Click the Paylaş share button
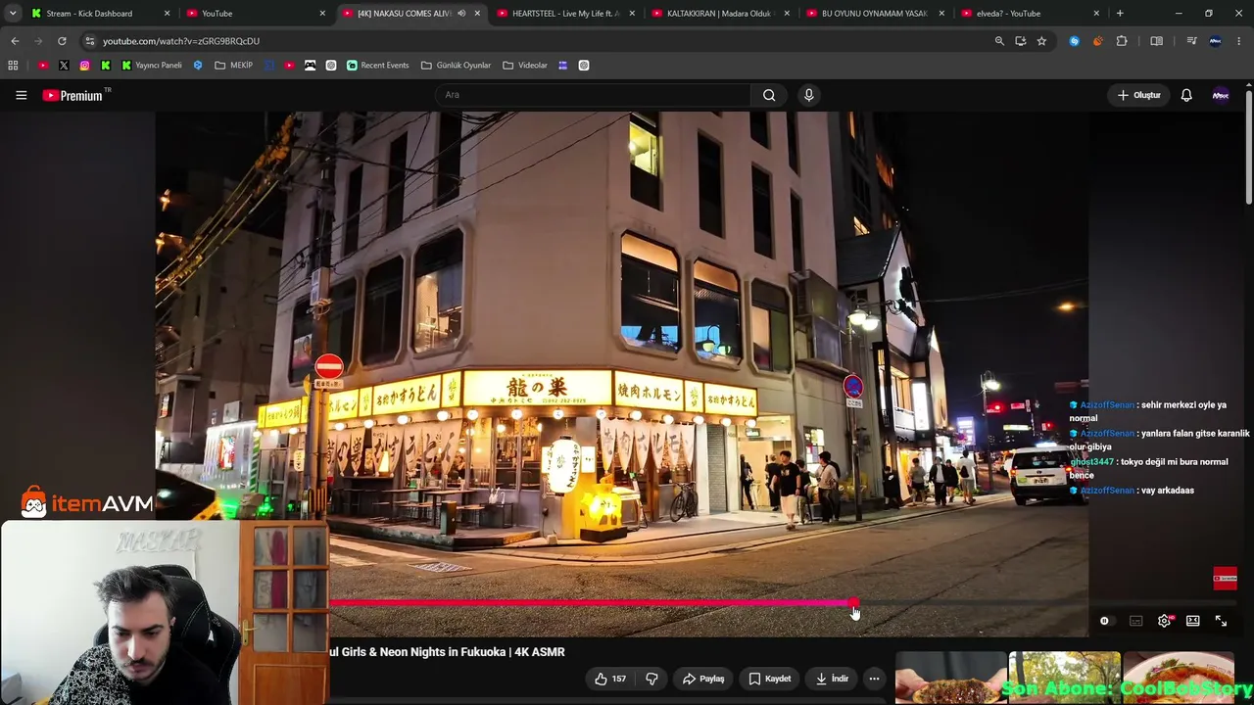 click(x=703, y=679)
